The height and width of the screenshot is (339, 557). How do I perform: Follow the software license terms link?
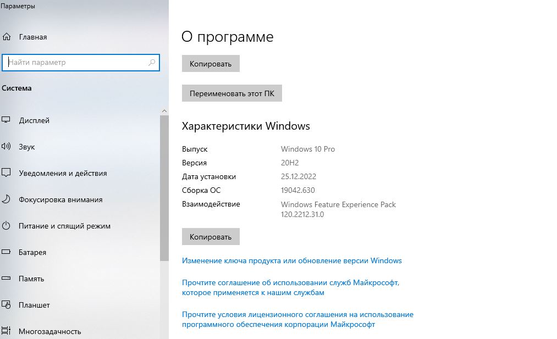point(297,319)
